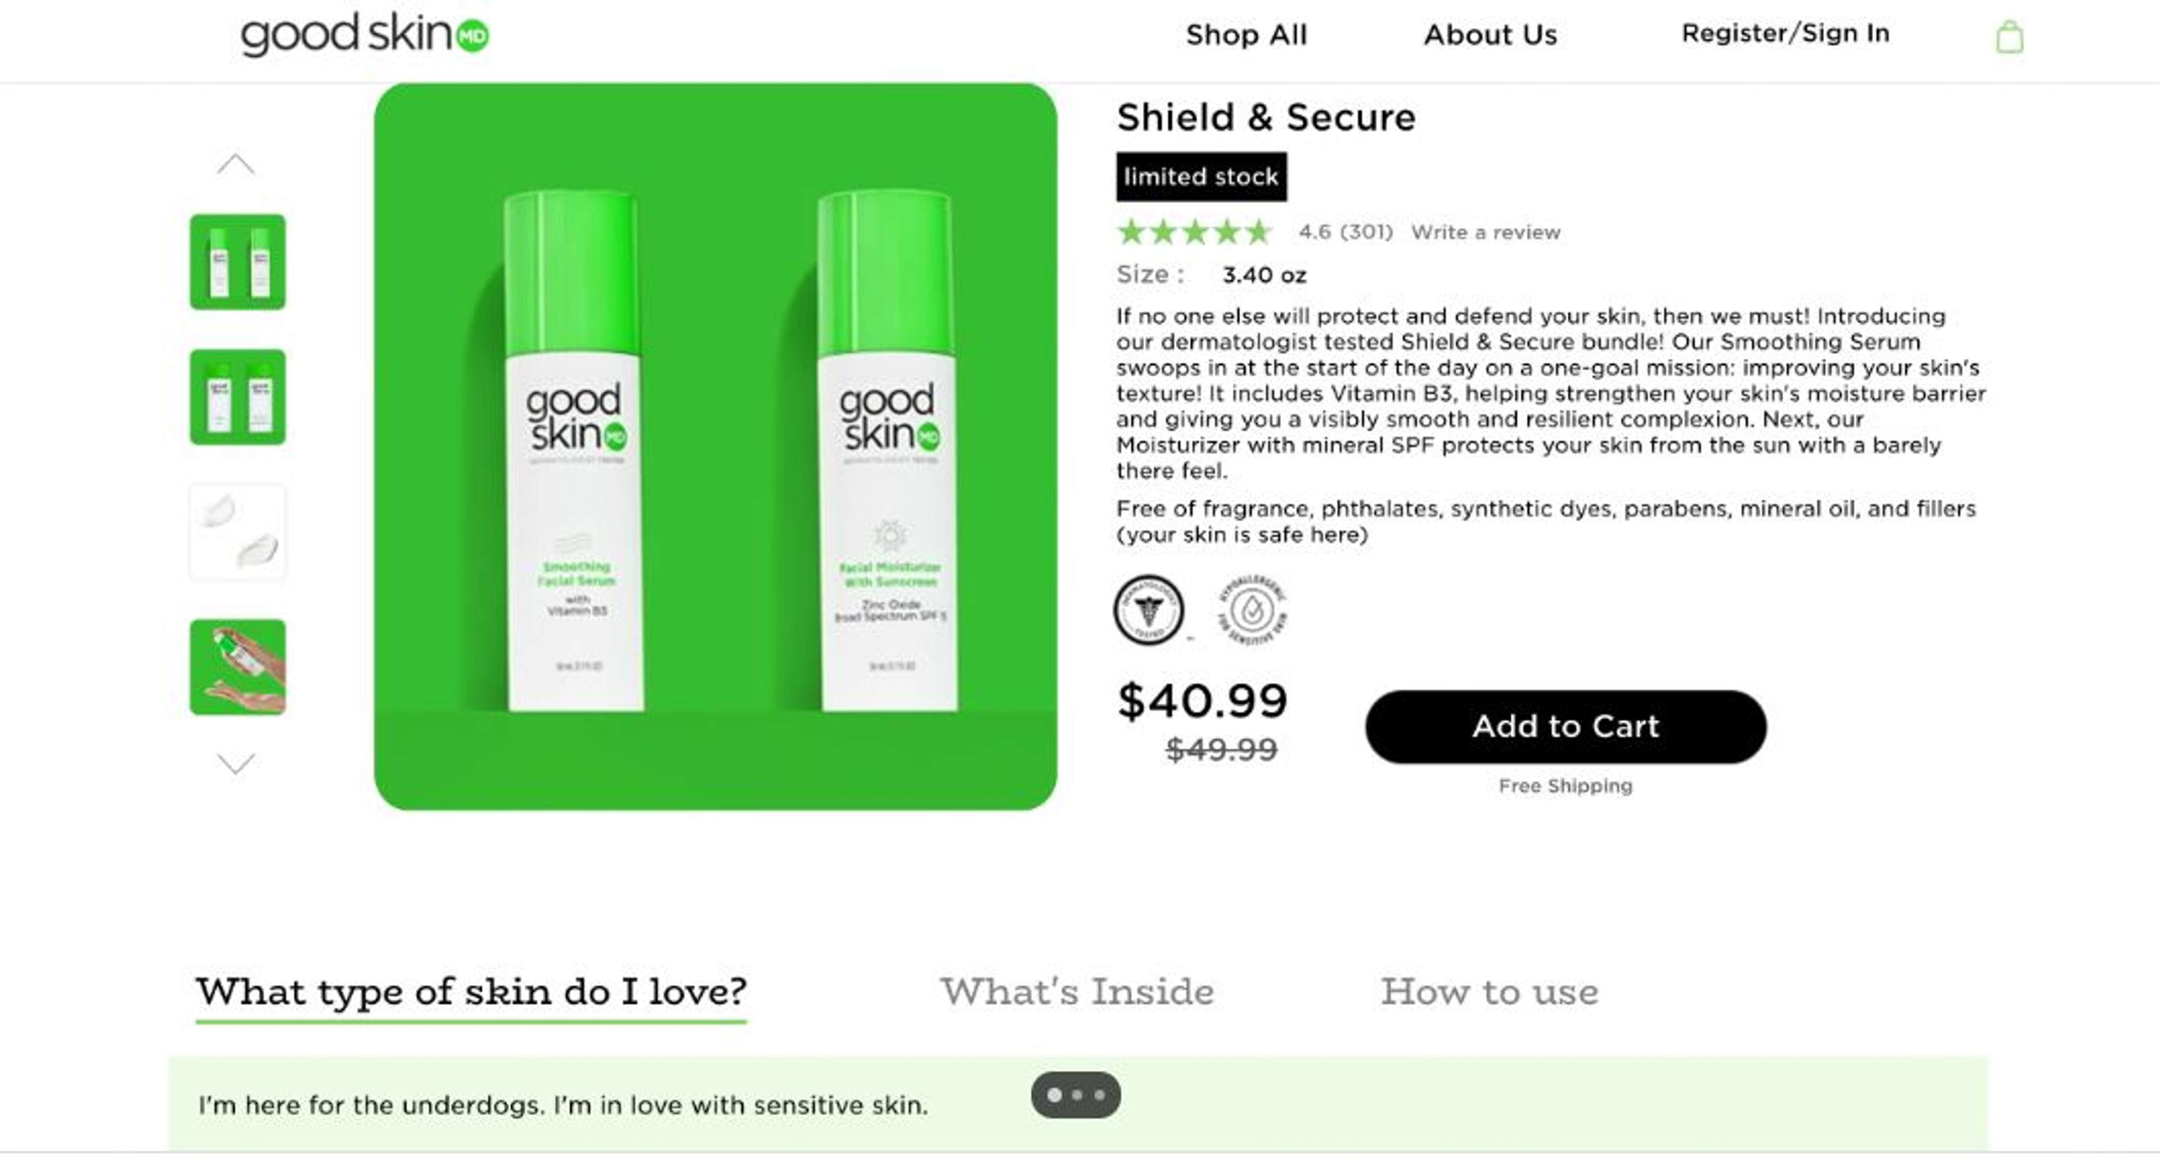Screen dimensions: 2160x1157
Task: Switch to How to use tab
Action: click(x=1489, y=992)
